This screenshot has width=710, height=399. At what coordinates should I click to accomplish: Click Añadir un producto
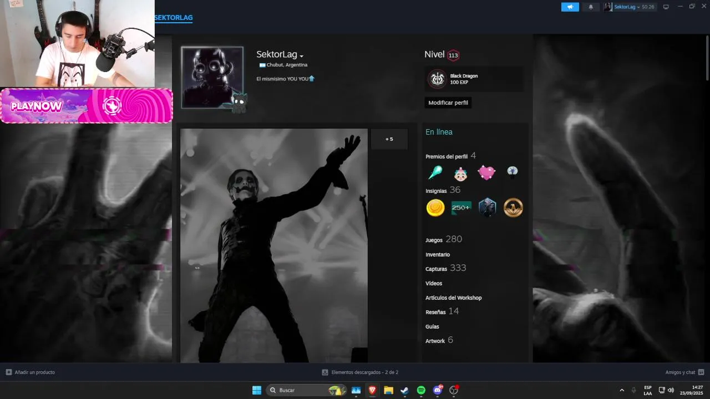(x=31, y=372)
